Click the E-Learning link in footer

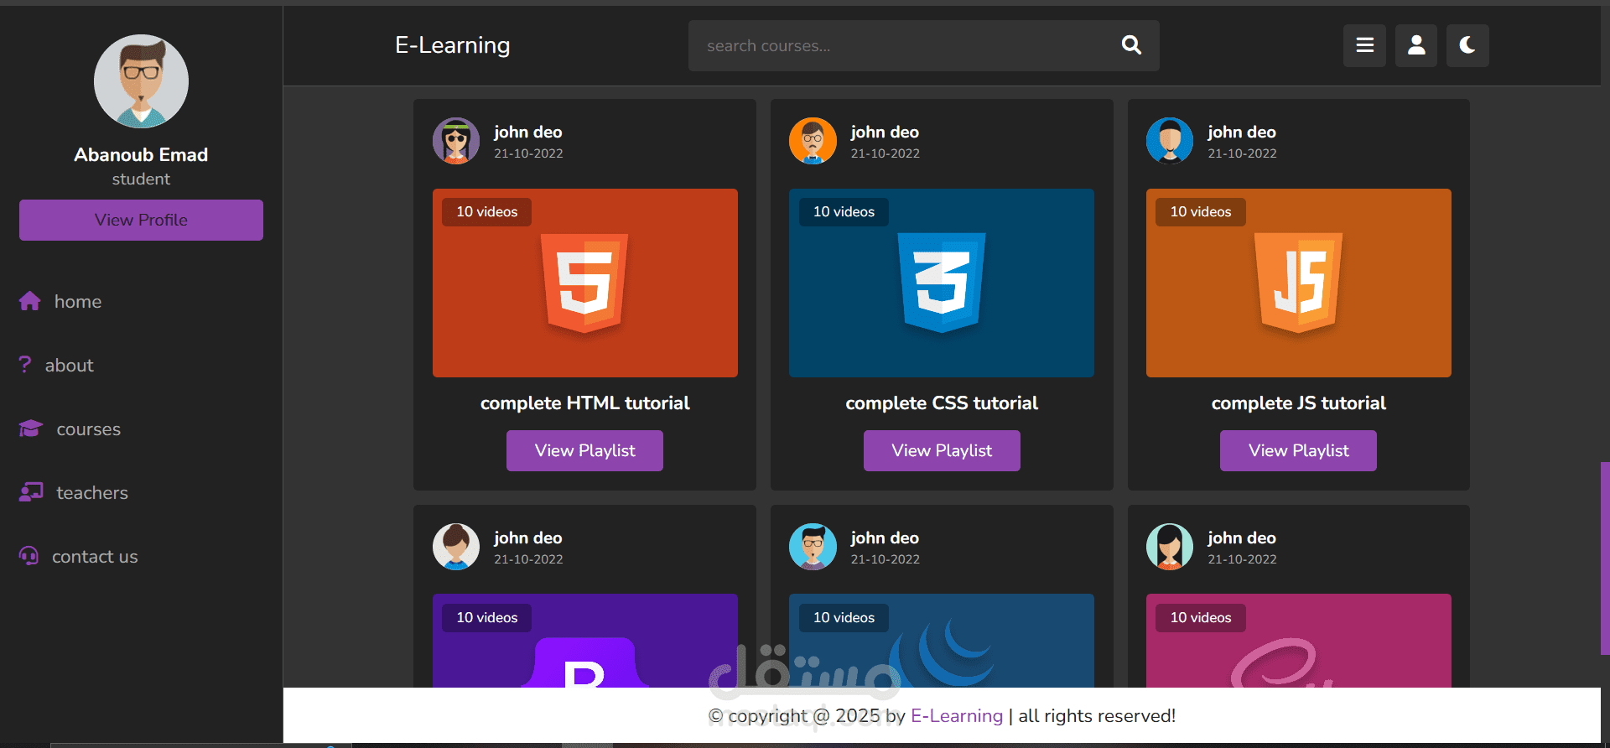point(957,716)
